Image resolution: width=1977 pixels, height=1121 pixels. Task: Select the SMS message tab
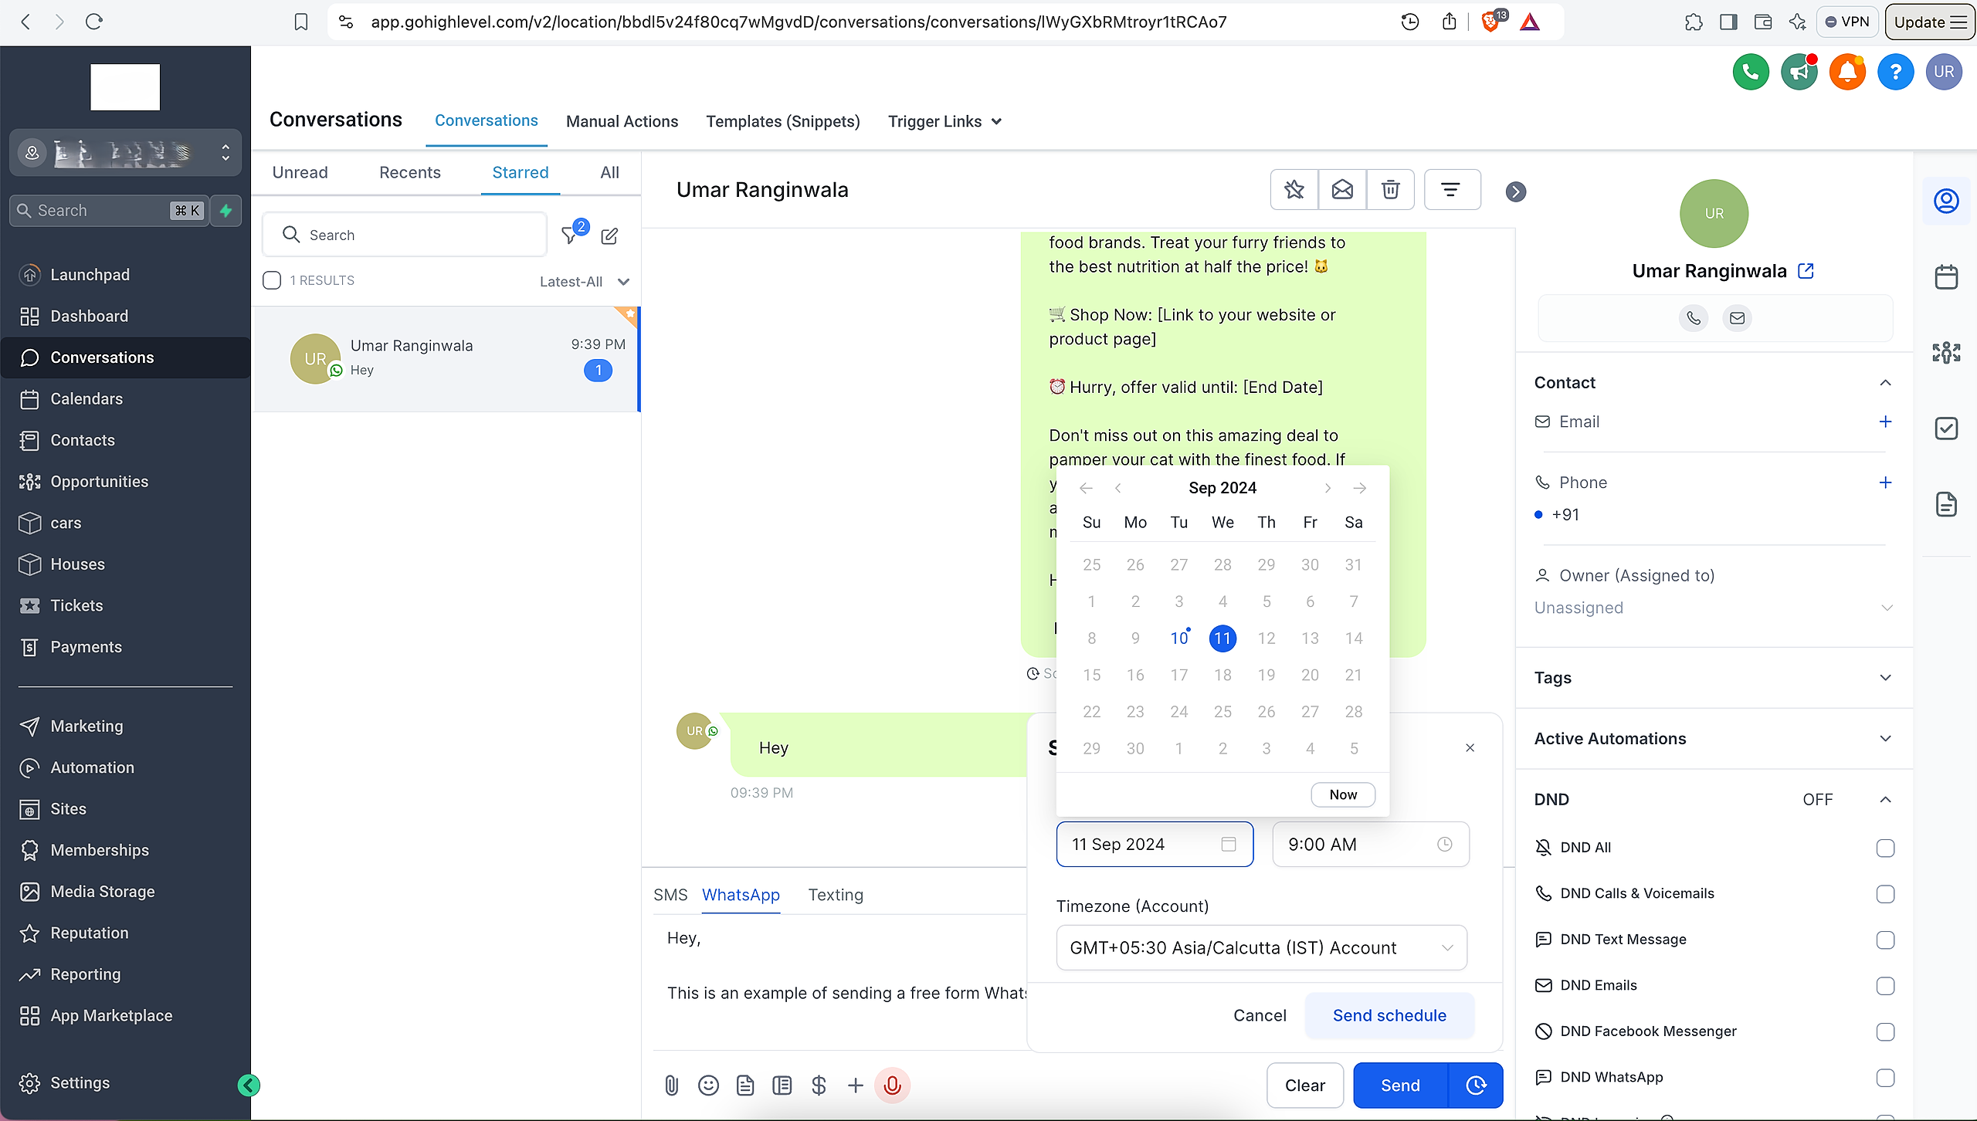click(670, 895)
